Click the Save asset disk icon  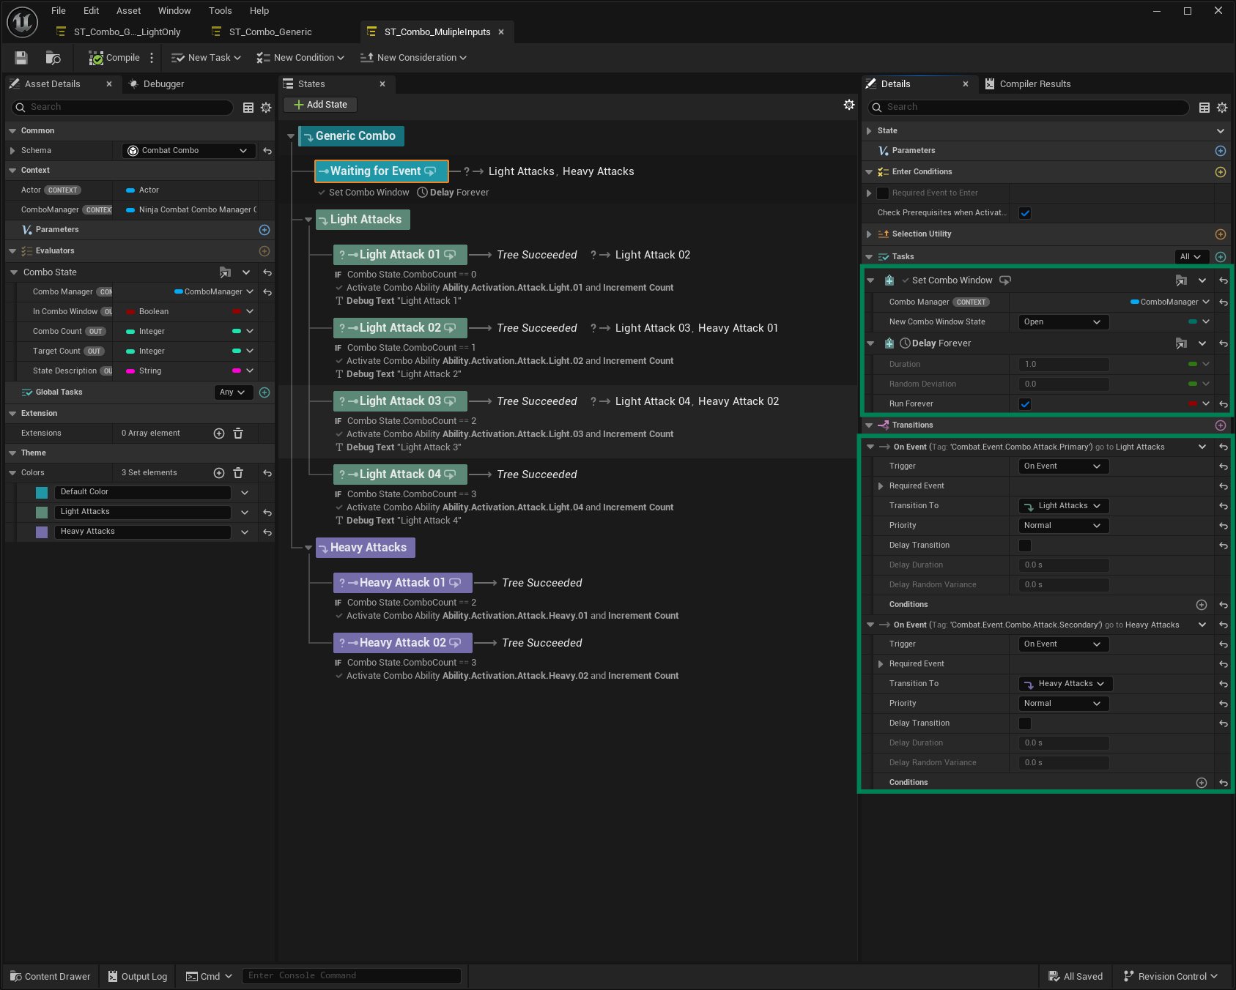21,58
